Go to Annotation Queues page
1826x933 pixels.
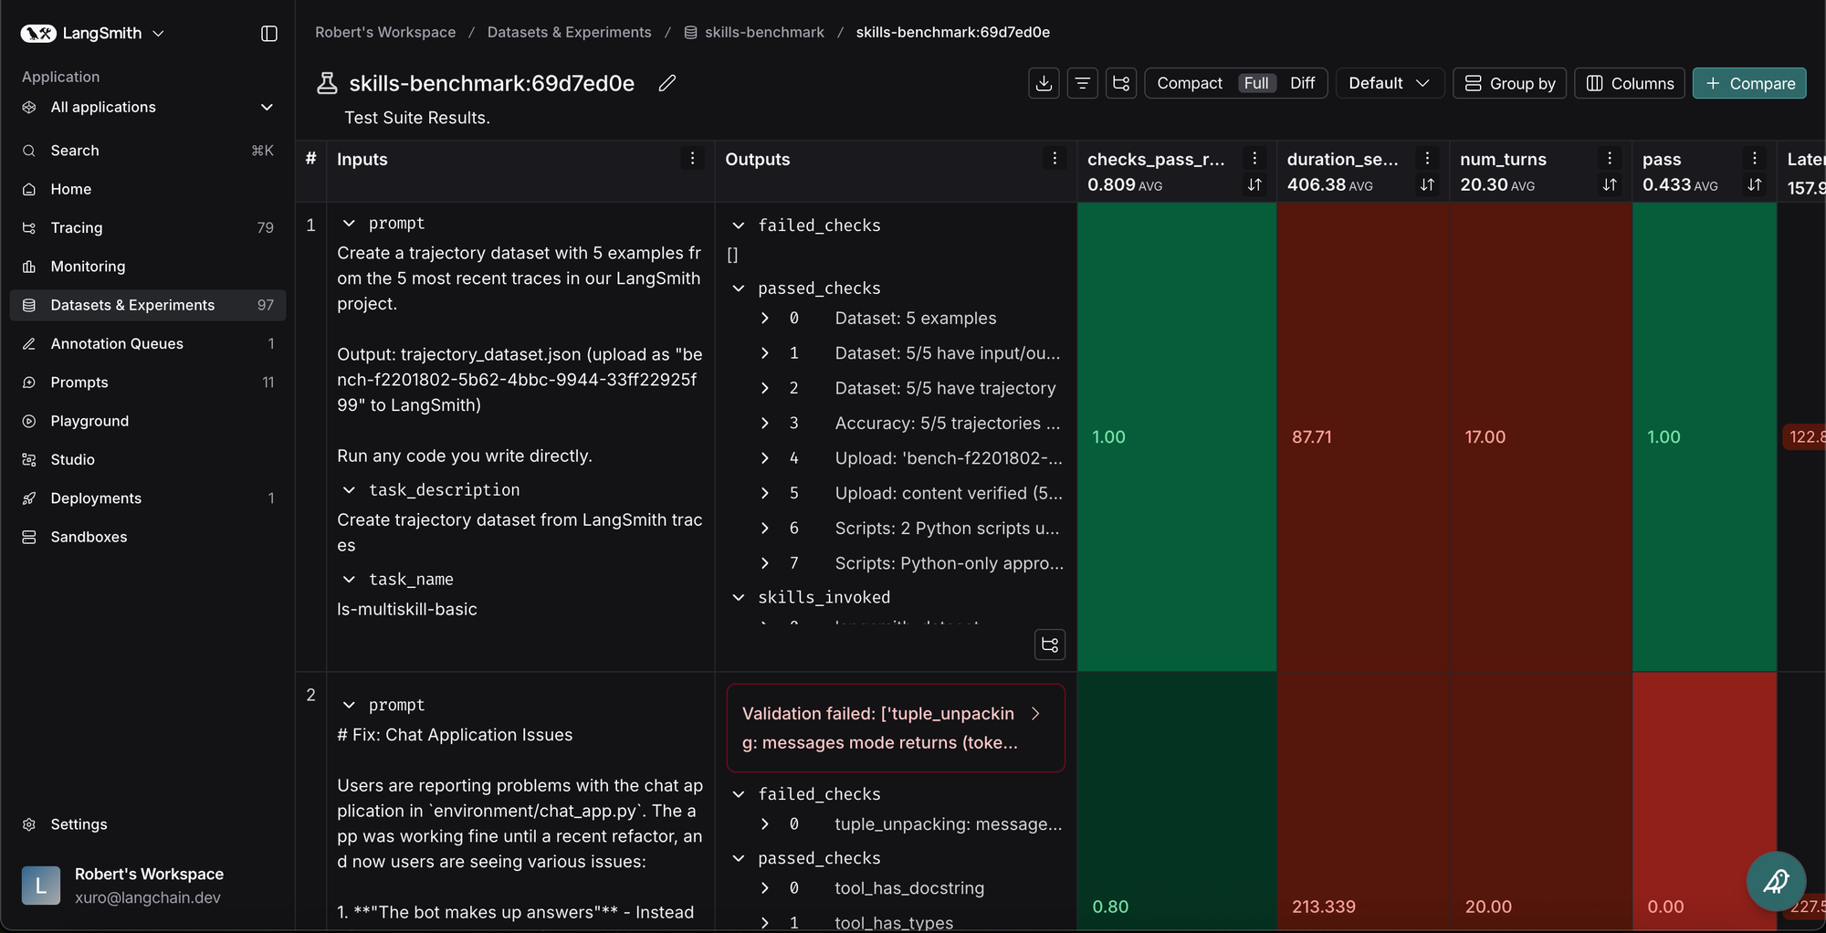117,343
